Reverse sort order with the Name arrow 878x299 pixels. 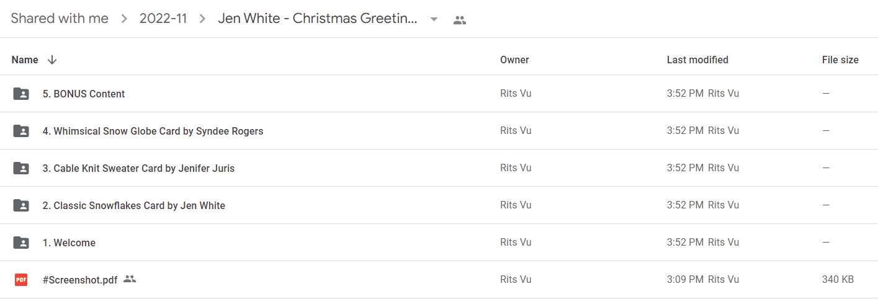click(x=52, y=60)
